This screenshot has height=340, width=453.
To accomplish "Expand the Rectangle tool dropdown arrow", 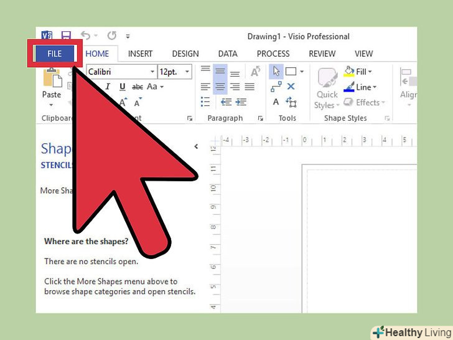I will click(302, 72).
